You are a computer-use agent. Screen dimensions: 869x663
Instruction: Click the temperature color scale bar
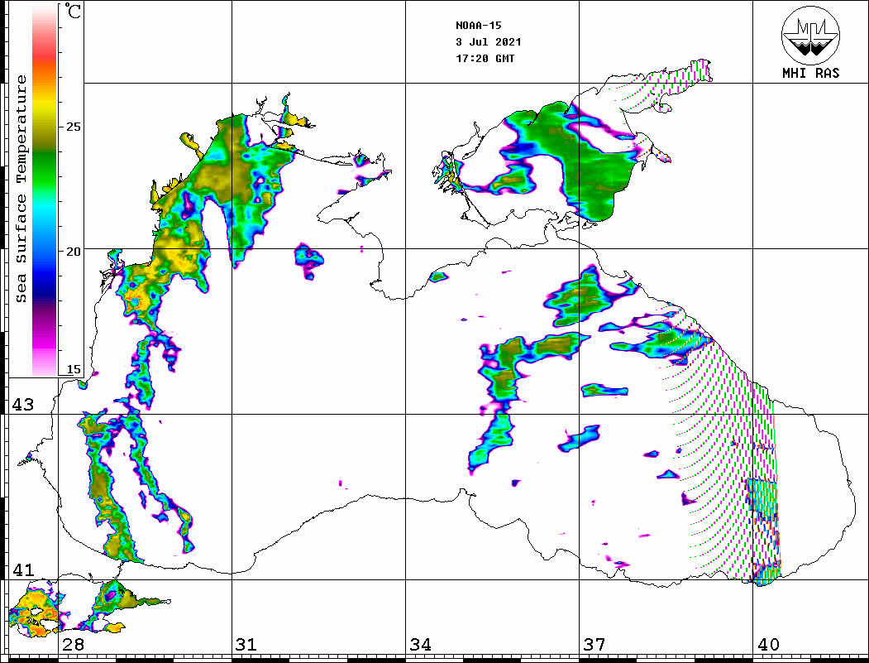(45, 190)
